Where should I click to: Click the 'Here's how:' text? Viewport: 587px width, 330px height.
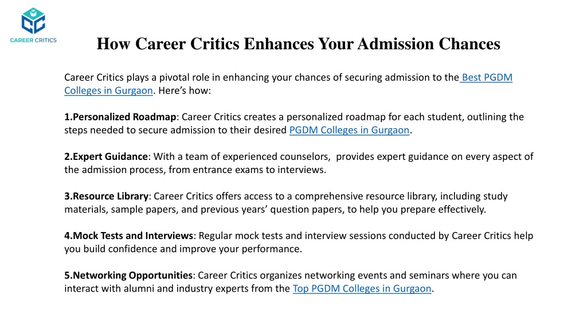point(185,91)
